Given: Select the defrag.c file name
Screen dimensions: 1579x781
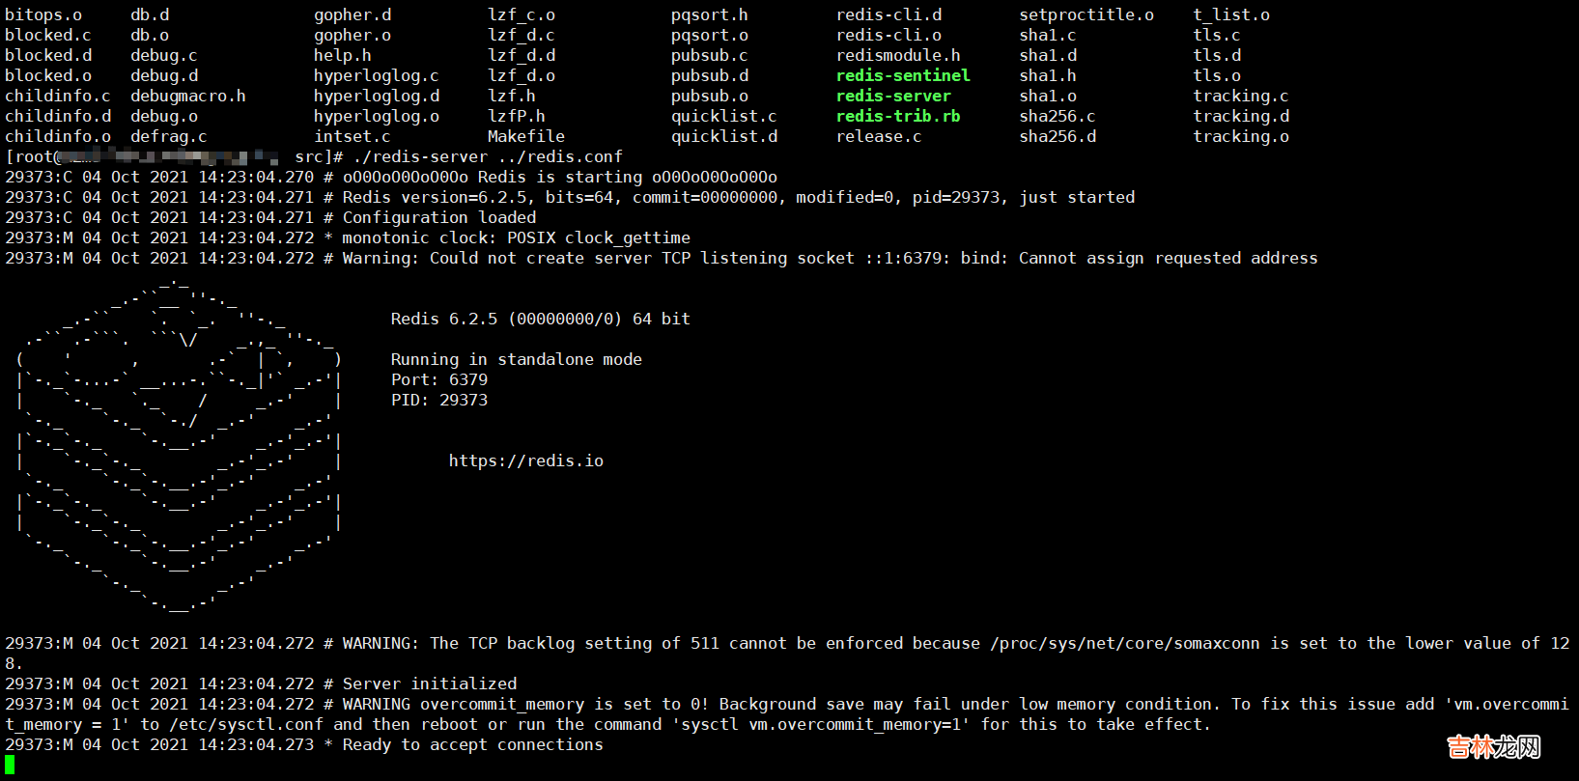Looking at the screenshot, I should tap(169, 136).
